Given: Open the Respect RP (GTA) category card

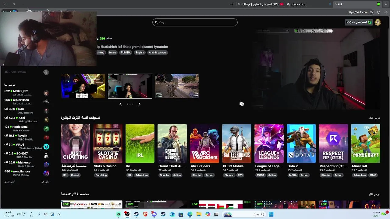Looking at the screenshot, I should [x=333, y=144].
